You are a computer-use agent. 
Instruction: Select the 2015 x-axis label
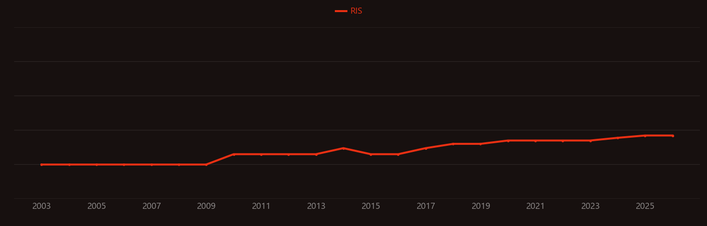[371, 206]
